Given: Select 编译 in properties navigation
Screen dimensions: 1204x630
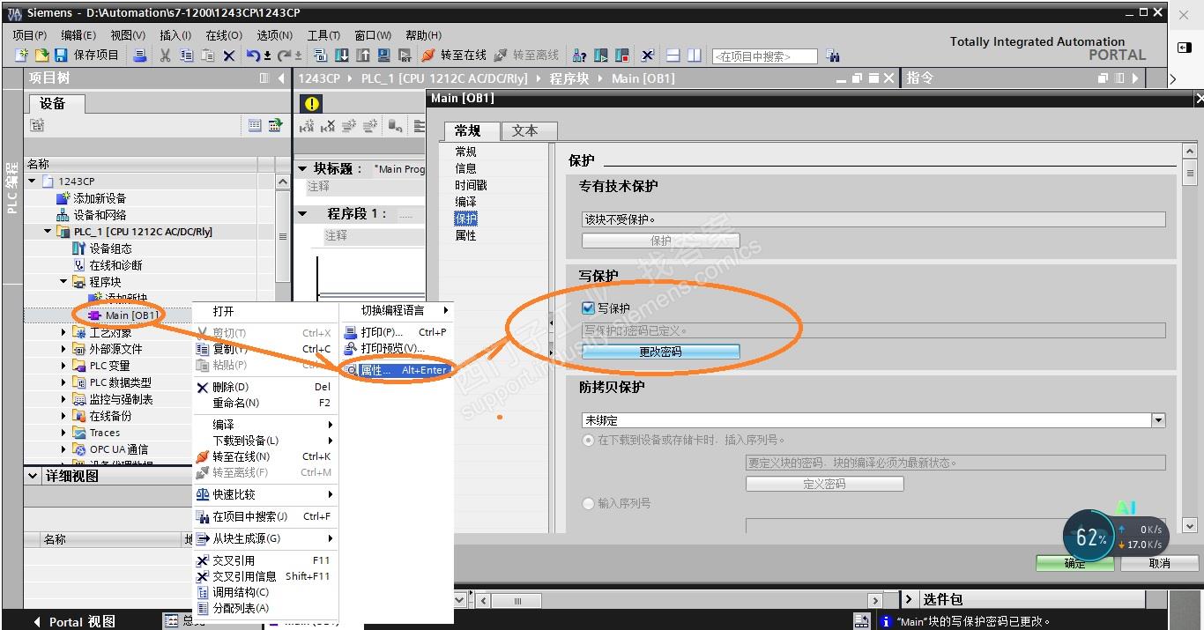Looking at the screenshot, I should point(465,202).
